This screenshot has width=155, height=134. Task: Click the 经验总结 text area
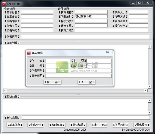click(x=75, y=107)
